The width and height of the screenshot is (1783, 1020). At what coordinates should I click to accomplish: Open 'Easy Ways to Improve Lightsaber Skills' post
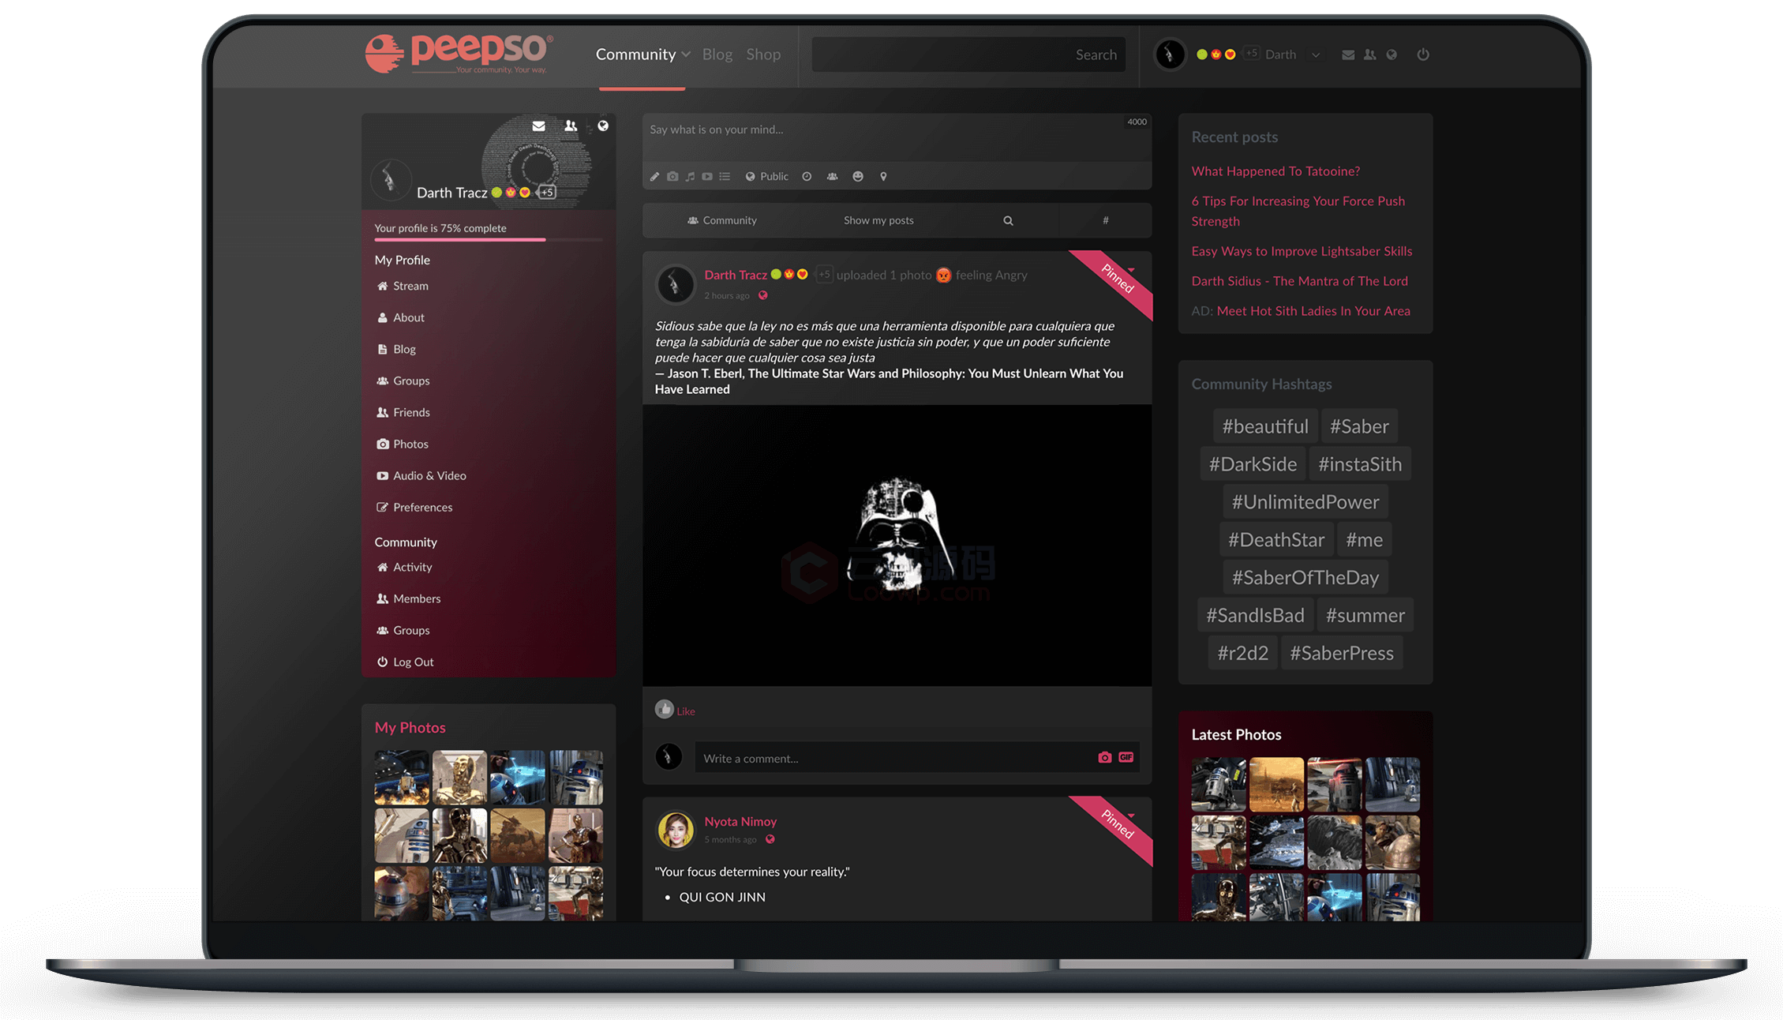tap(1302, 251)
